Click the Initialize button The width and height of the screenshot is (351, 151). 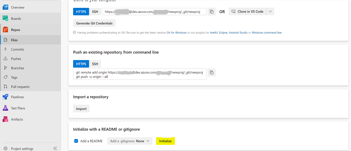[165, 141]
